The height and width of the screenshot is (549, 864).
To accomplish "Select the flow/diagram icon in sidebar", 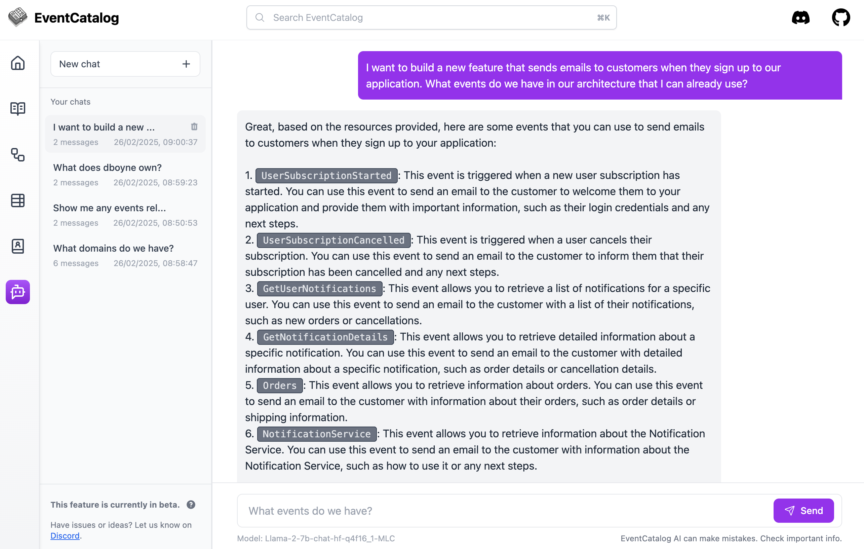I will click(17, 154).
